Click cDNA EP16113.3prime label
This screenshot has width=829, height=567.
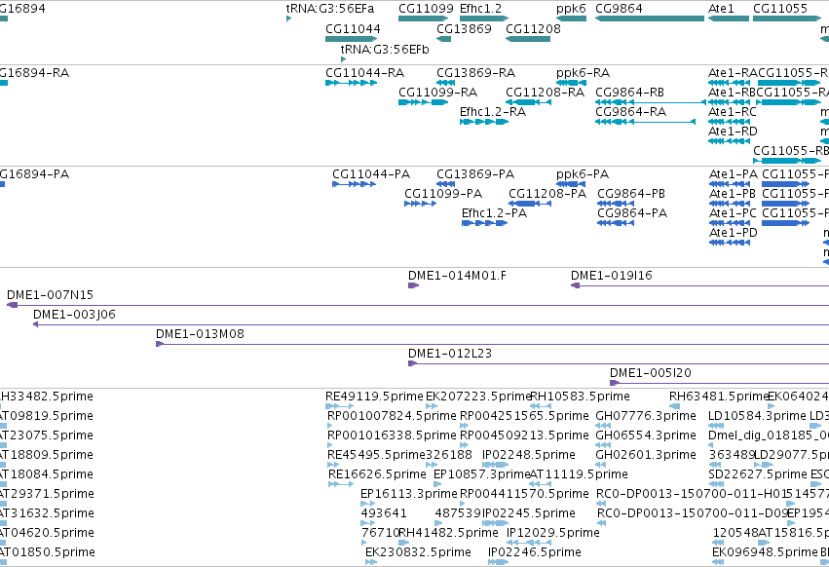409,494
